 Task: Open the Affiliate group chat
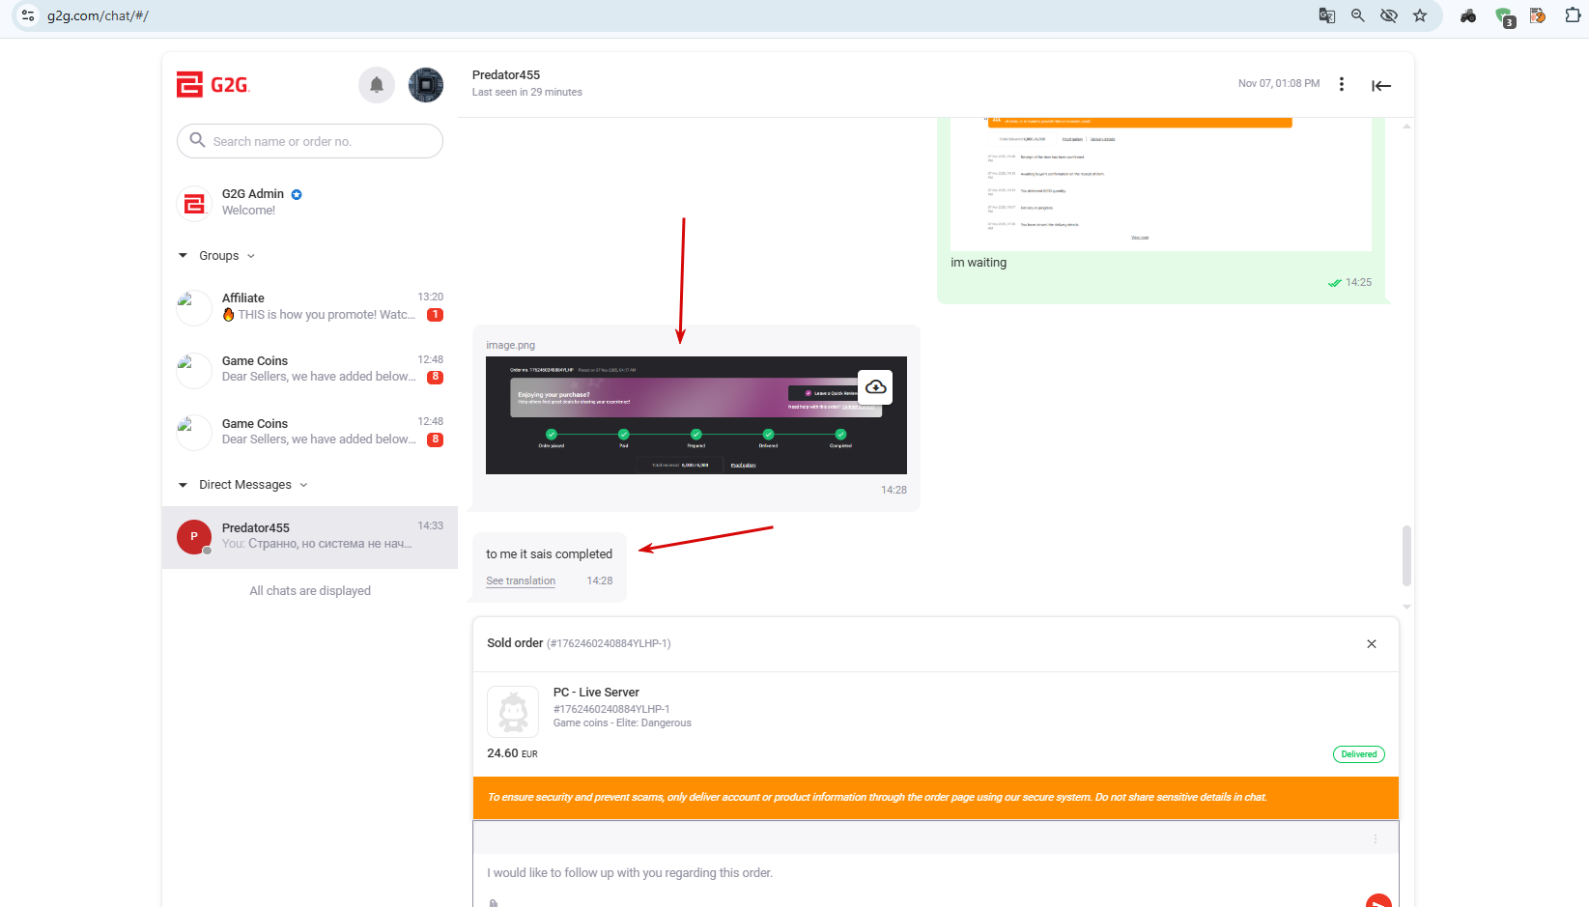coord(310,307)
